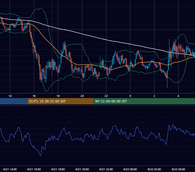Viewport: 195px width, 172px height.
Task: Click the 9/22 00:00 time label
Action: pos(130,169)
